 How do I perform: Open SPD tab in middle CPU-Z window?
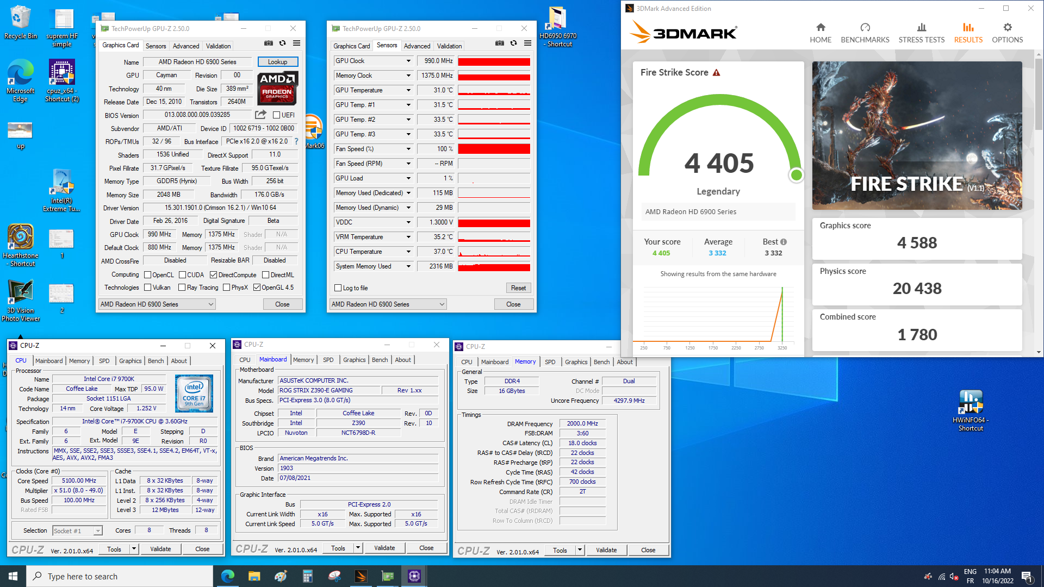[328, 360]
